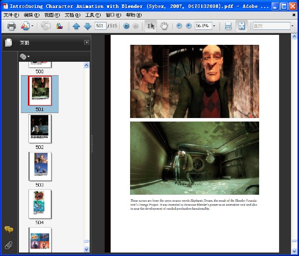Screen dimensions: 299x256
Task: Open the 窗口 (Window) menu
Action: [113, 15]
